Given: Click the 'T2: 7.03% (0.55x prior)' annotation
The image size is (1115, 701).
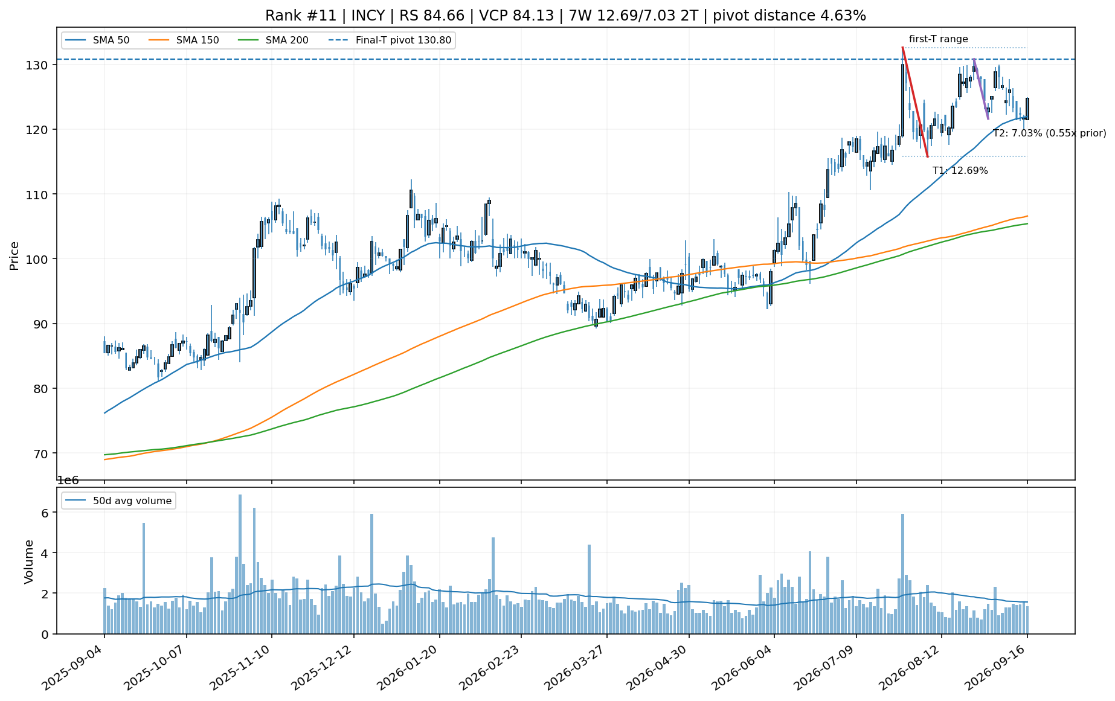Looking at the screenshot, I should (1050, 133).
